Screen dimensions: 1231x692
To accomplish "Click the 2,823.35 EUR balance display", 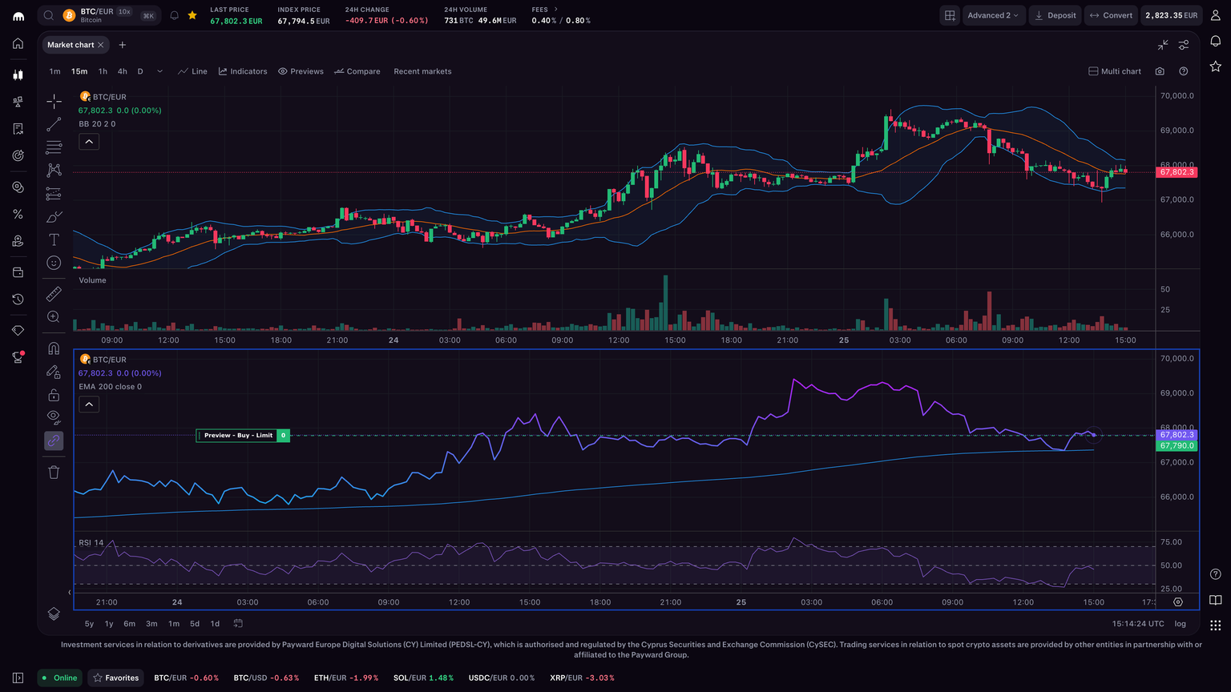I will [1171, 15].
